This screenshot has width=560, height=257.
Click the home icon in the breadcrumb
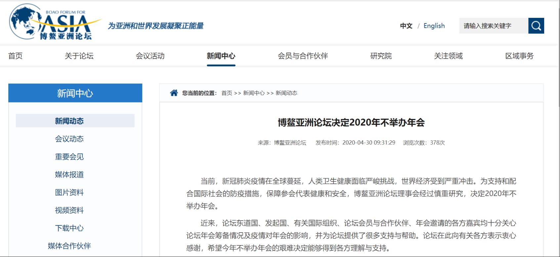click(x=174, y=93)
